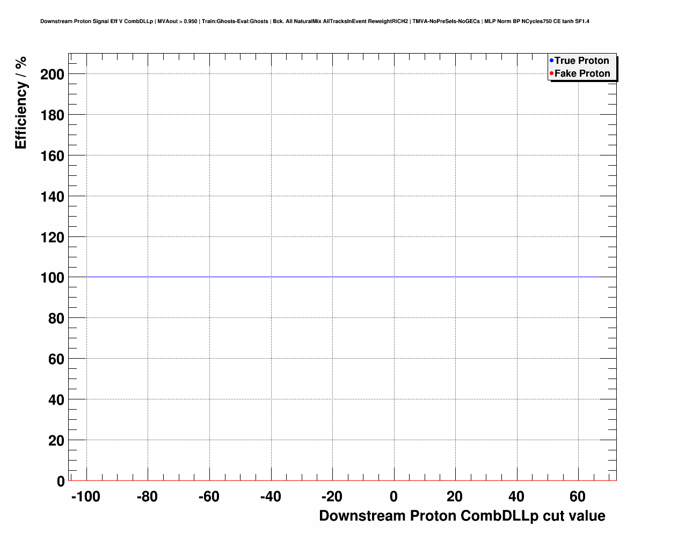Click the y-axis label 80
The width and height of the screenshot is (685, 534).
coord(56,318)
